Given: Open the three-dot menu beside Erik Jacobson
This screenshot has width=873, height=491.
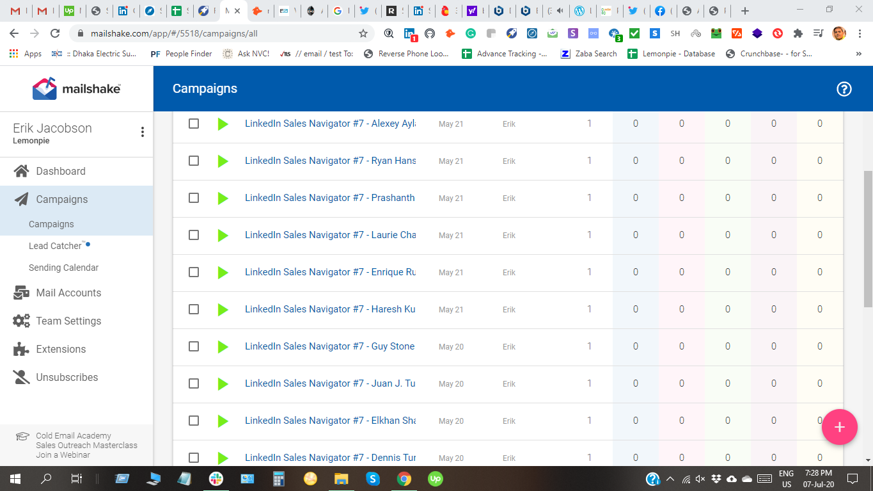Looking at the screenshot, I should 142,132.
